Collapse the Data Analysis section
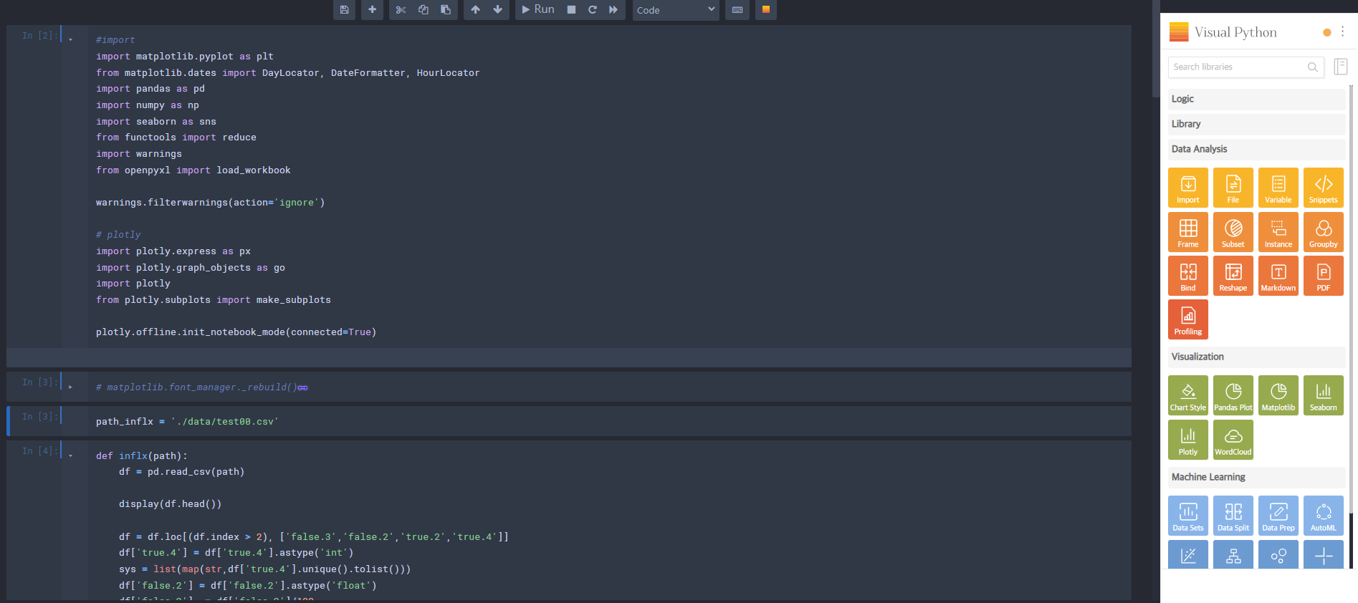Viewport: 1358px width, 603px height. tap(1256, 149)
